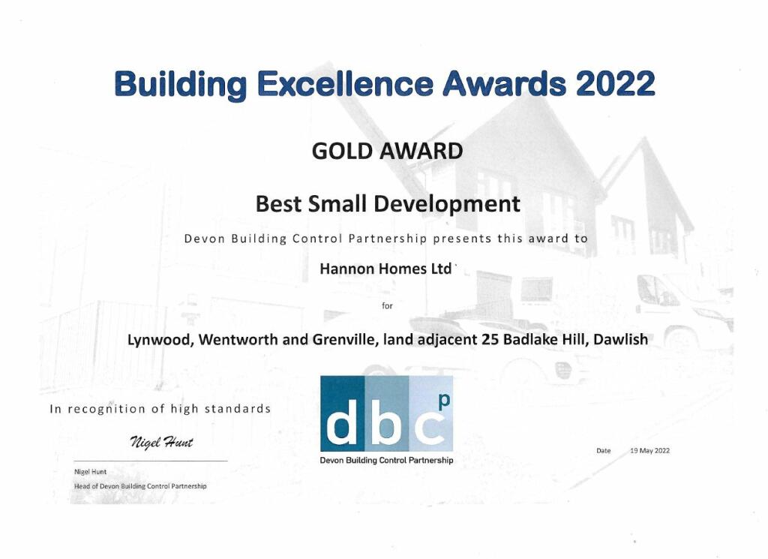This screenshot has width=768, height=559.
Task: Click 'In recognition of high standards' text
Action: pyautogui.click(x=158, y=409)
